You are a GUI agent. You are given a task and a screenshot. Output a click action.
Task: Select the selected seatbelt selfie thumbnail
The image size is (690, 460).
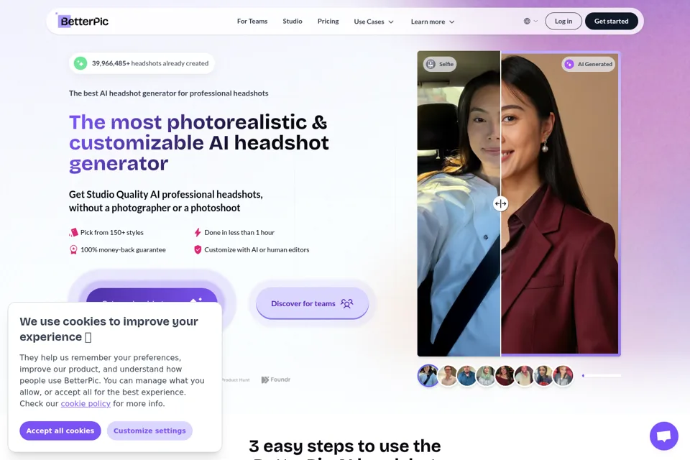(428, 375)
